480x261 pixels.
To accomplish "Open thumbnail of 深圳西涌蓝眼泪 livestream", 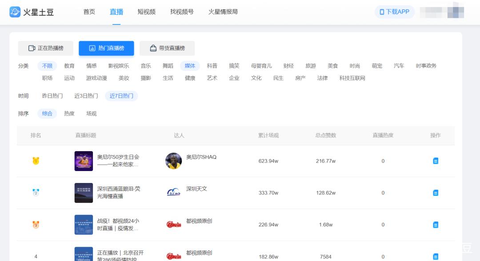I will click(84, 193).
